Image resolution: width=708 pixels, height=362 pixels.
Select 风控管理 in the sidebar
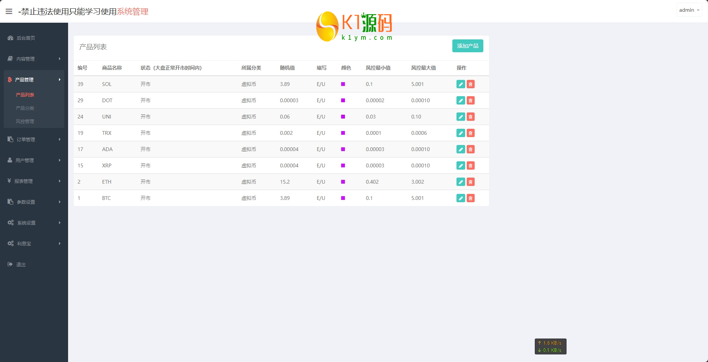point(25,121)
